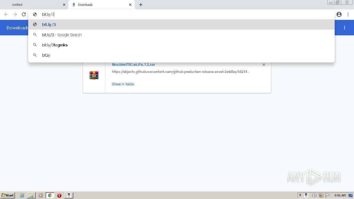Click the 9:56 AM system clock
The image size is (354, 199).
click(x=340, y=195)
